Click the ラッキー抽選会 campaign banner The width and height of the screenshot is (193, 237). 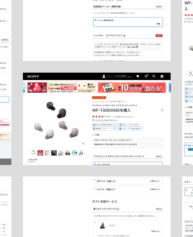click(132, 88)
